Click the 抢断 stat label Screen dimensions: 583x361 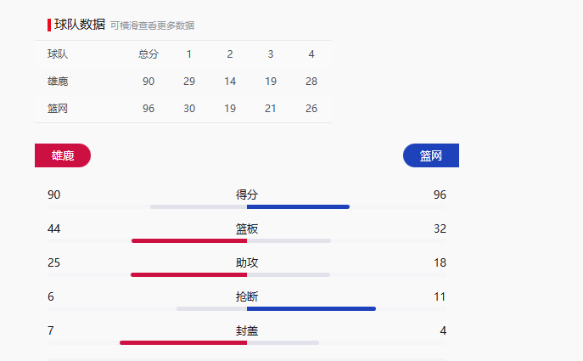pos(247,296)
